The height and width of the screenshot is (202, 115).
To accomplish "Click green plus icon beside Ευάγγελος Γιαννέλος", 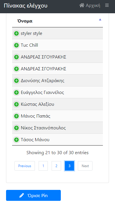I will [16, 92].
